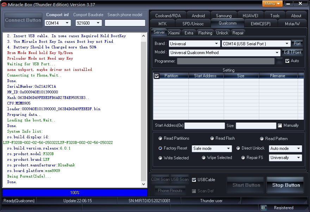Open the Extra sub-tab
The image size is (310, 212).
[x=189, y=33]
